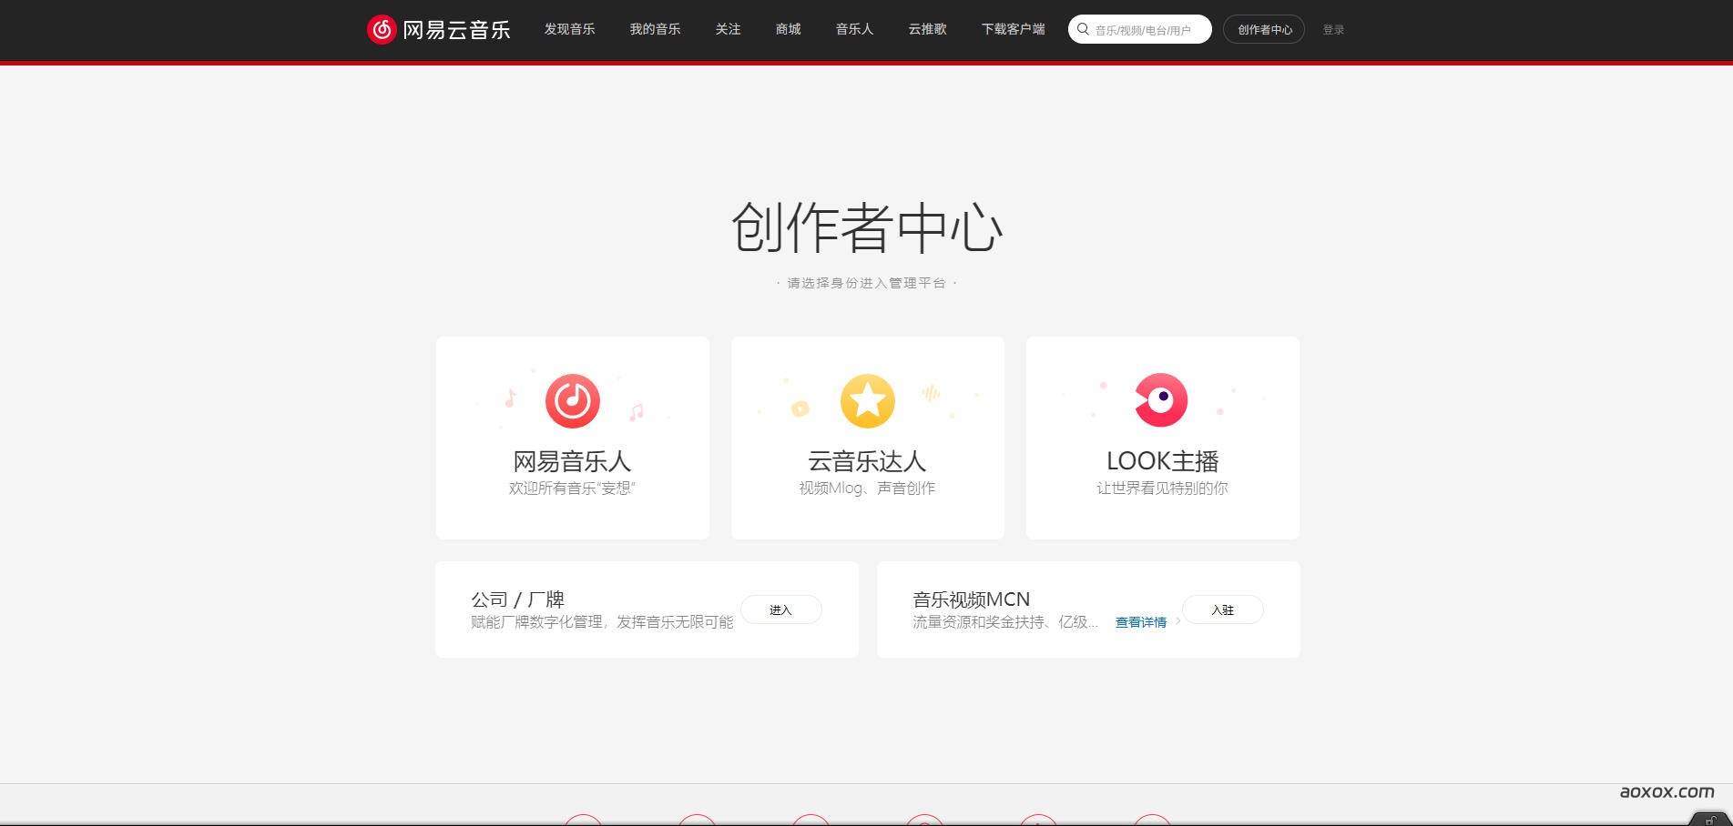Click the 网易云音乐 brand text
The width and height of the screenshot is (1733, 826).
(457, 30)
